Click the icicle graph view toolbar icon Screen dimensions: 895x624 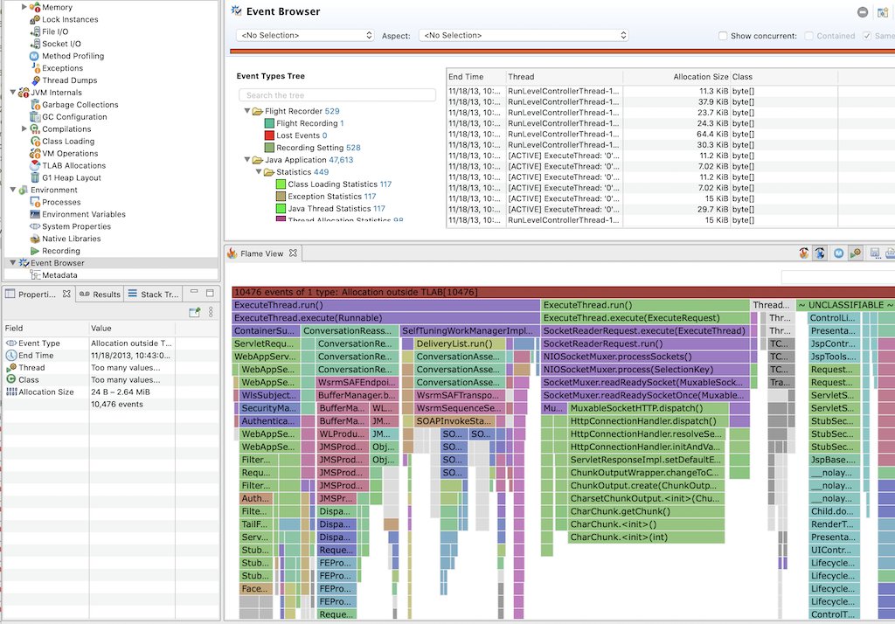pyautogui.click(x=820, y=253)
